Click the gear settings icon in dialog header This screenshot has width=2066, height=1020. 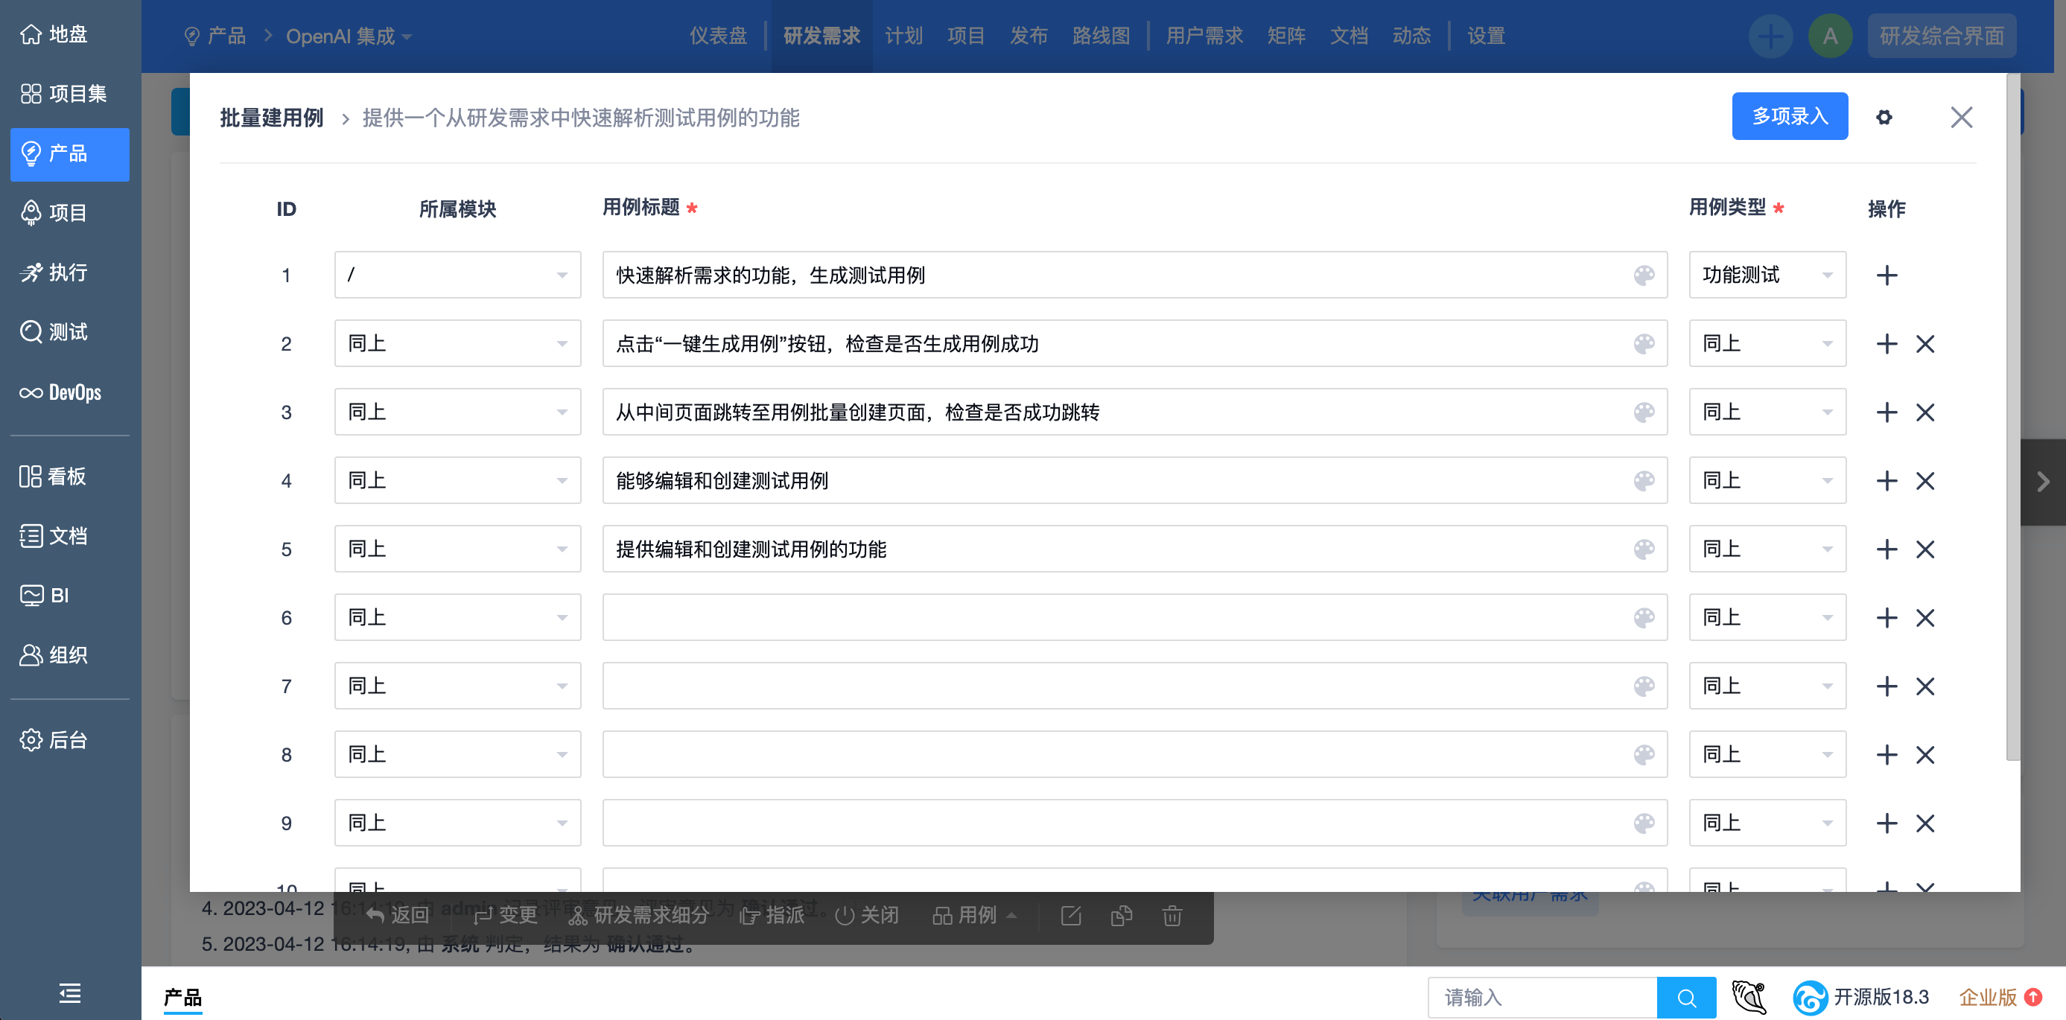pyautogui.click(x=1884, y=117)
